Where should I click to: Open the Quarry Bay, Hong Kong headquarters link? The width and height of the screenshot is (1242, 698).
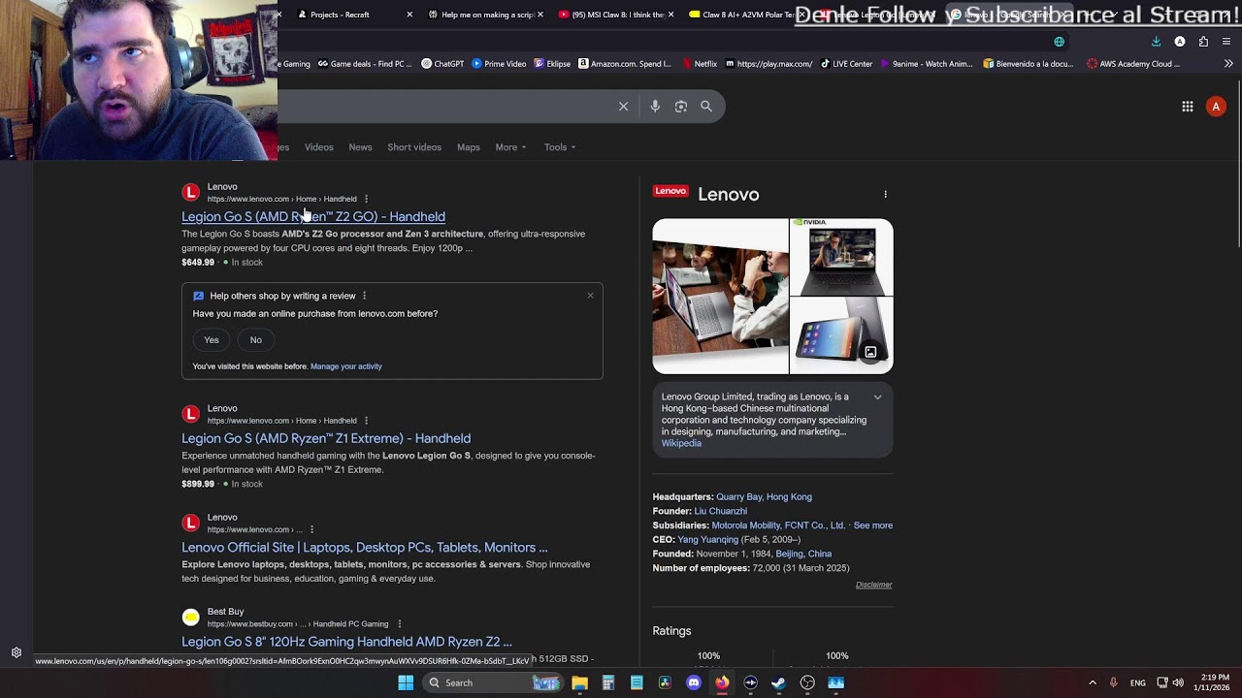pyautogui.click(x=764, y=497)
